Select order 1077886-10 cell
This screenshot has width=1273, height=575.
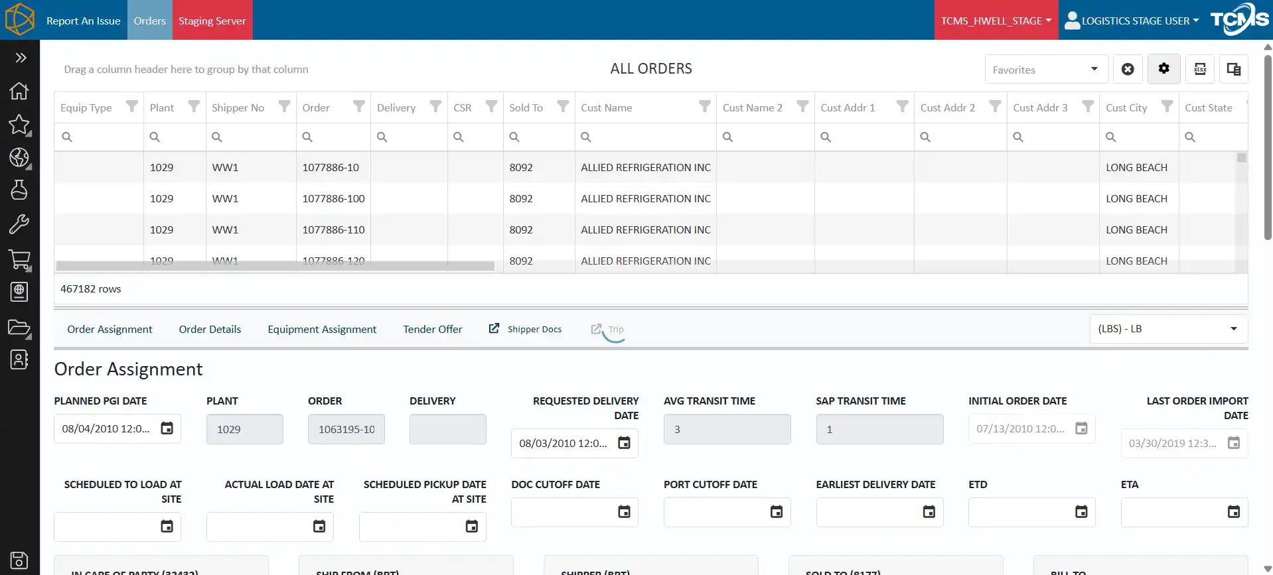click(333, 167)
